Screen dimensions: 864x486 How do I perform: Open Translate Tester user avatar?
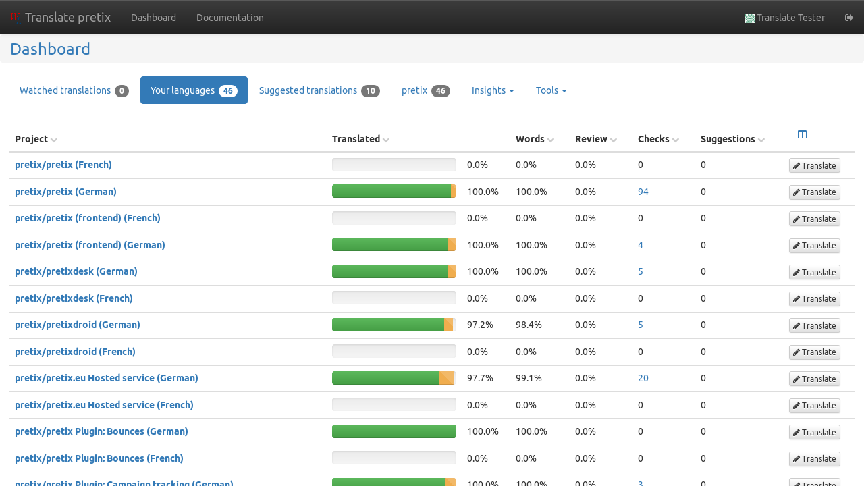[749, 18]
